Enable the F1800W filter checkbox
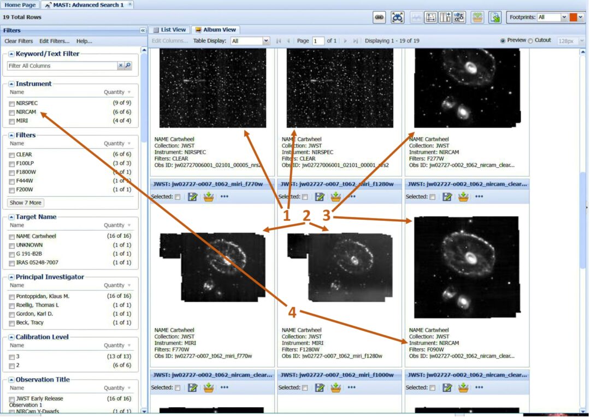Screen dimensions: 590x417 click(x=12, y=172)
